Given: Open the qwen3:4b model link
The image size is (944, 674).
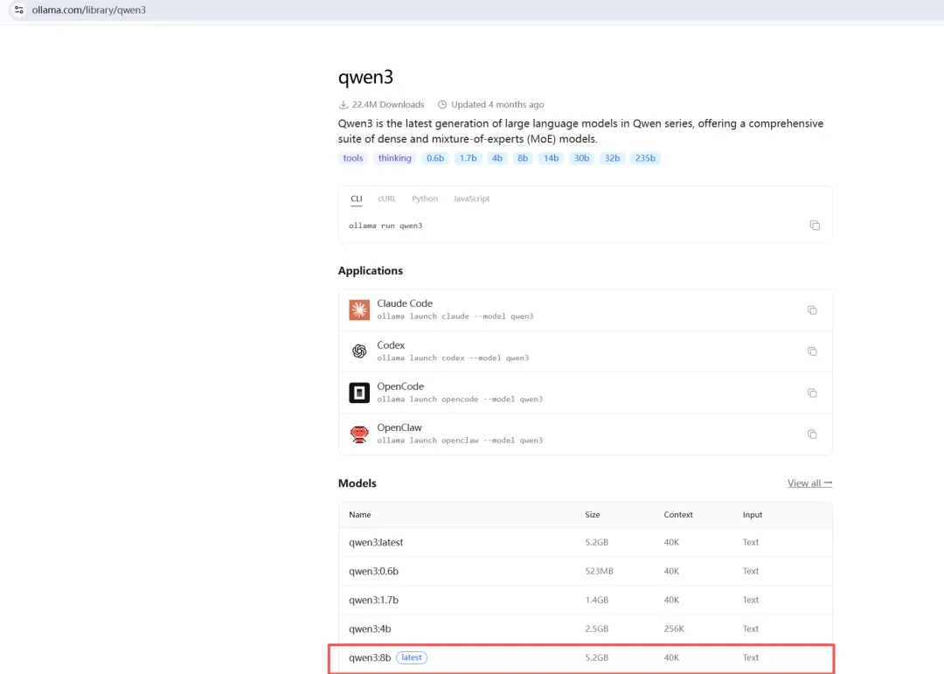Looking at the screenshot, I should click(x=370, y=629).
